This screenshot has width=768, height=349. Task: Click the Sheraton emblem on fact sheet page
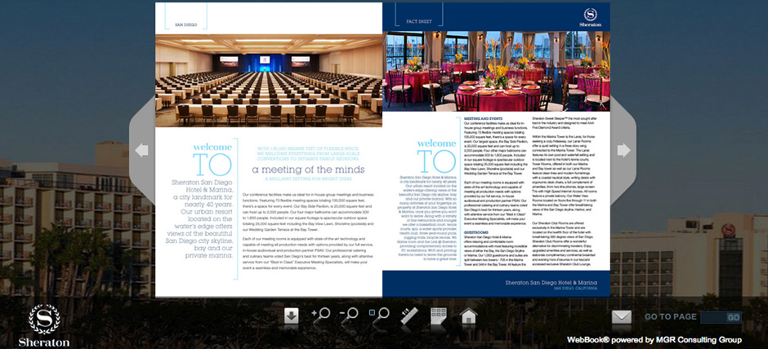pyautogui.click(x=590, y=16)
